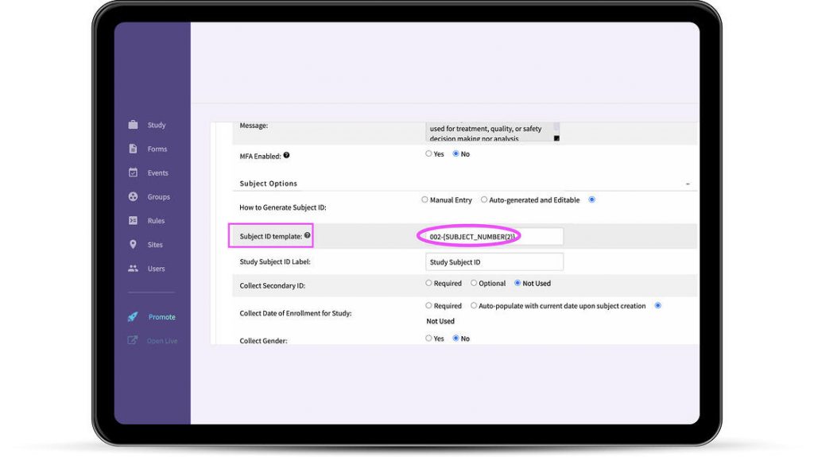Screen dimensions: 814x457
Task: Choose Auto-populate with current date option
Action: pos(474,305)
